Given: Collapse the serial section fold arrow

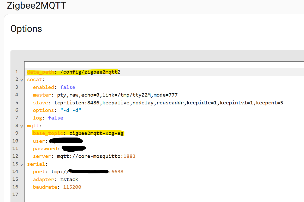Looking at the screenshot, I should click(x=22, y=164).
